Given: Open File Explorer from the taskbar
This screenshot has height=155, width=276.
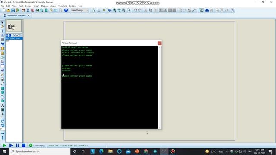Looking at the screenshot, I should coord(110,152).
